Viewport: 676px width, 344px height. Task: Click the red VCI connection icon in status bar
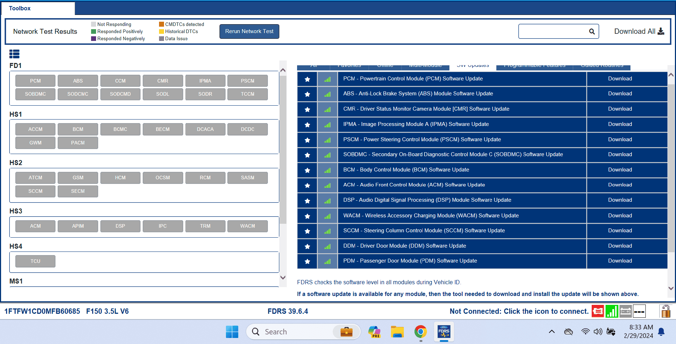click(x=598, y=311)
